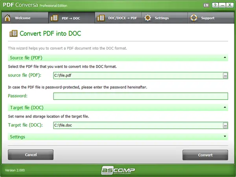Close the PDF Conversa window
The height and width of the screenshot is (177, 236).
point(230,5)
